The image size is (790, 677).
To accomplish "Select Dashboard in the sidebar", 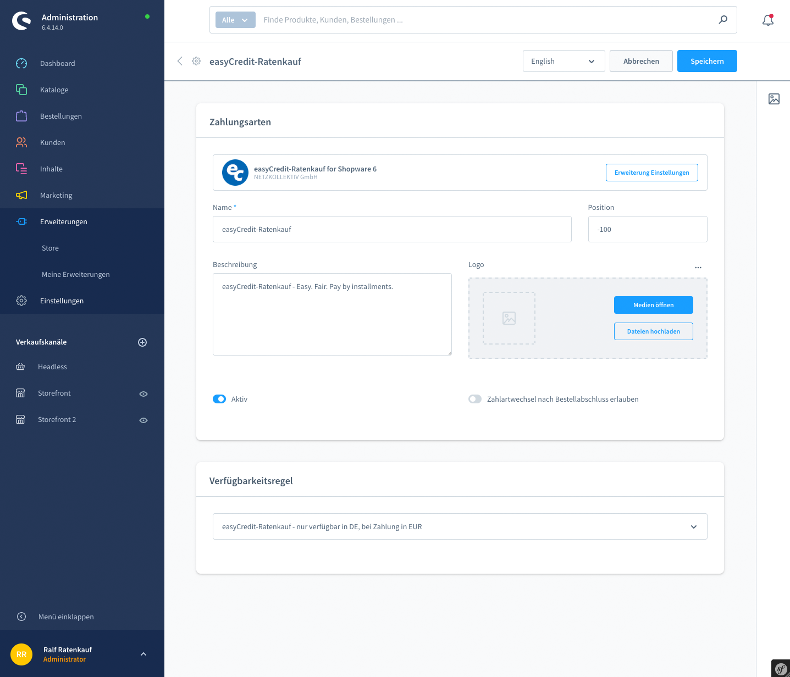I will [x=58, y=63].
